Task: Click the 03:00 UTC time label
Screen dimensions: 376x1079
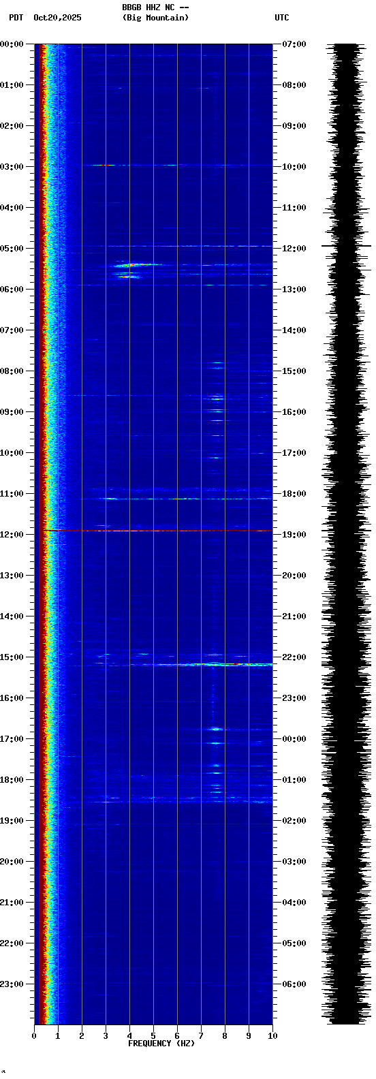Action: (x=294, y=862)
